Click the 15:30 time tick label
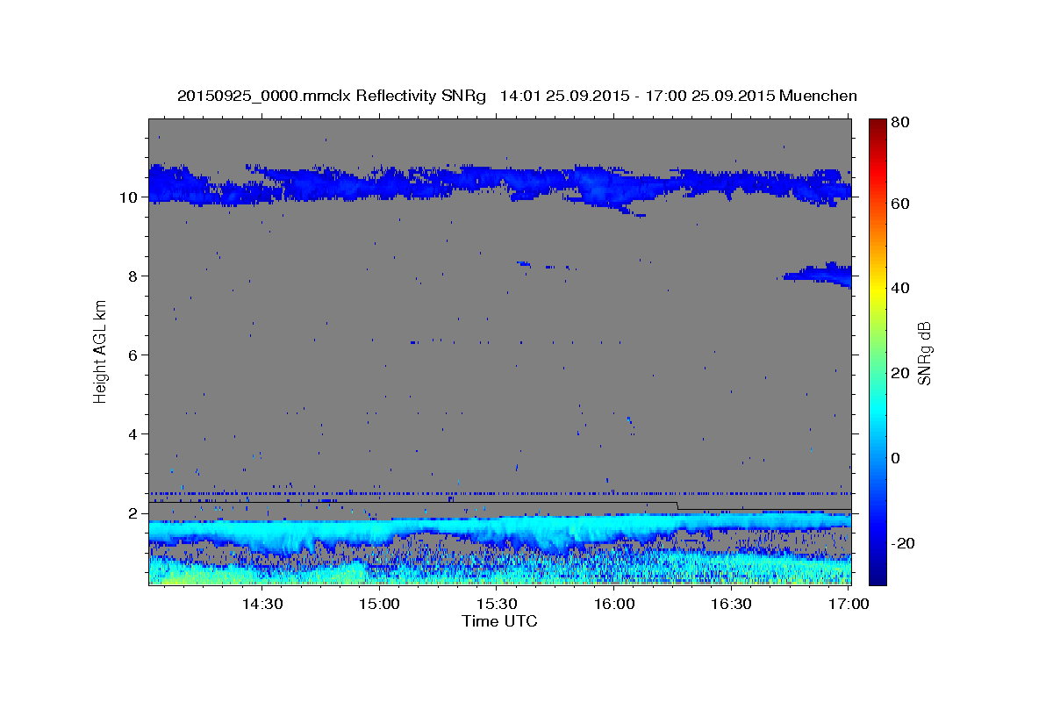Viewport: 1053px width, 702px height. tap(497, 604)
